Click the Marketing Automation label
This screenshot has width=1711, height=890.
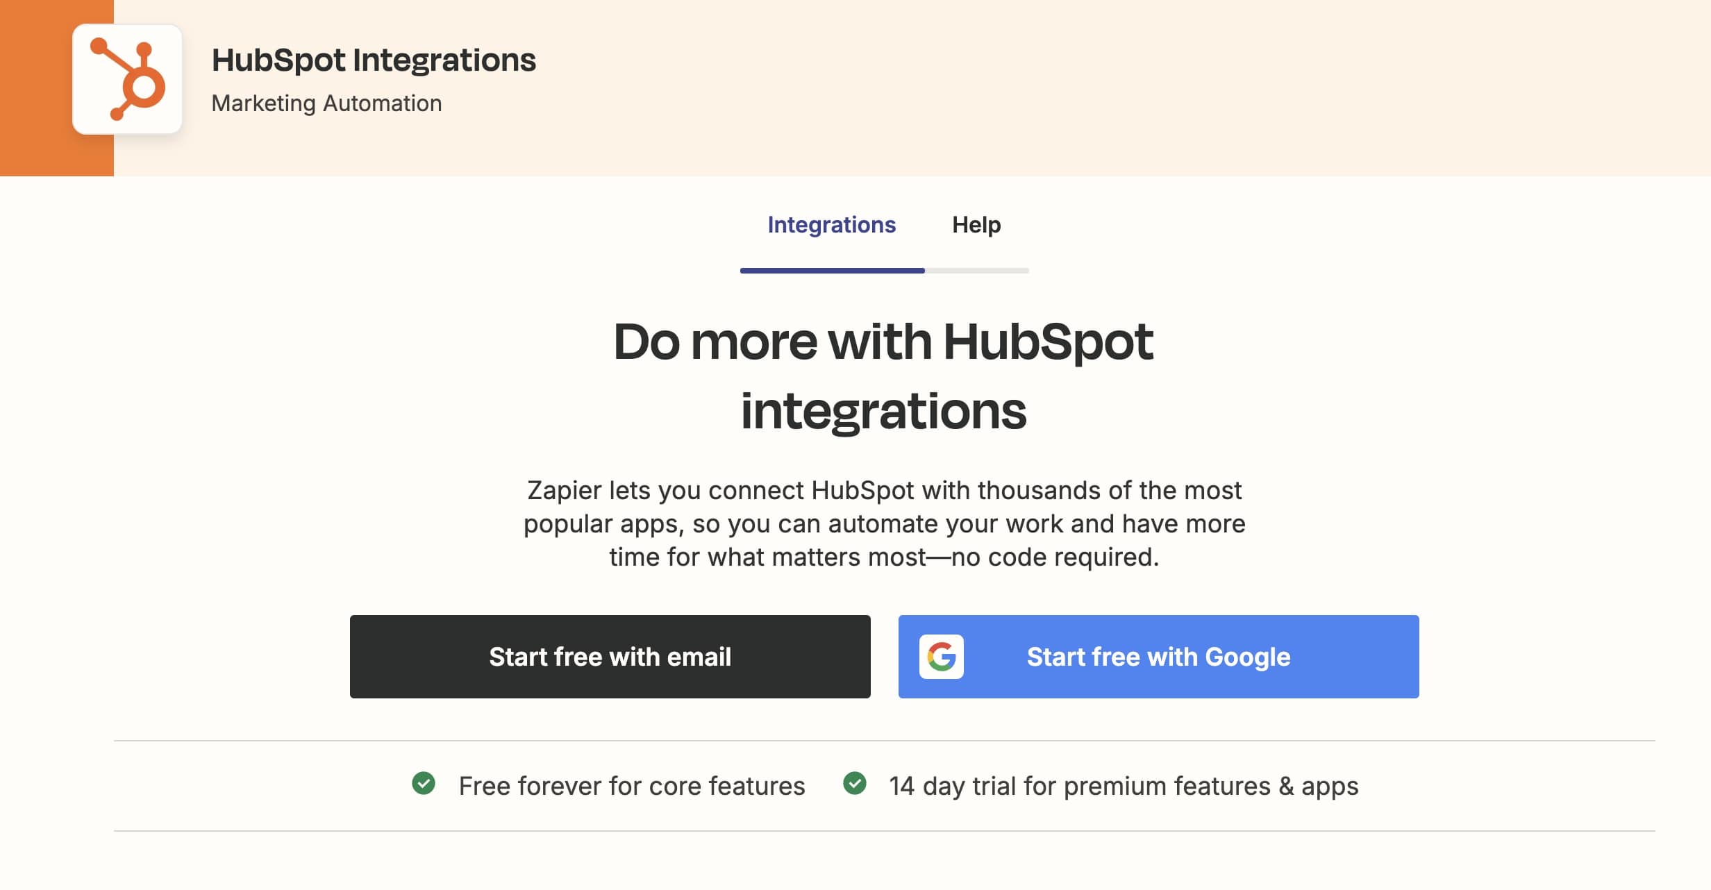pos(326,103)
